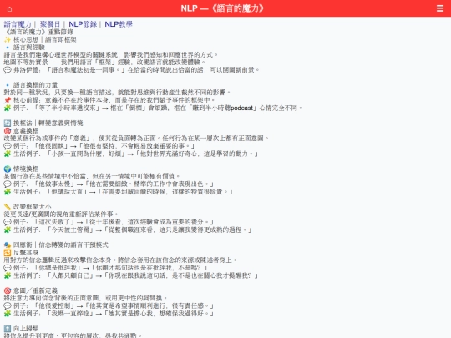Click the ruler icon beside 改變框架大小
The width and height of the screenshot is (451, 338).
[8, 207]
